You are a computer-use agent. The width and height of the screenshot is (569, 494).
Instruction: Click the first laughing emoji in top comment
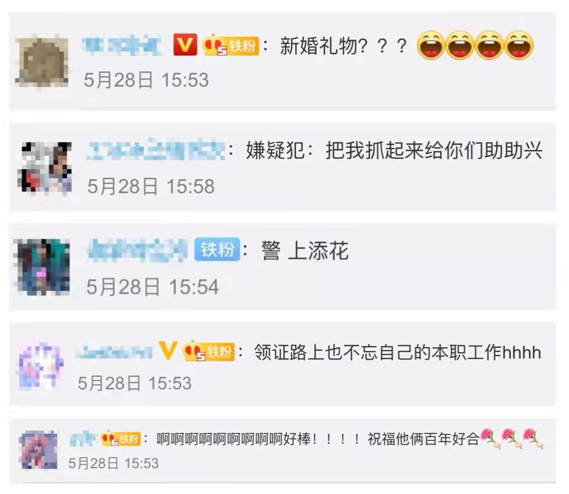[x=431, y=45]
